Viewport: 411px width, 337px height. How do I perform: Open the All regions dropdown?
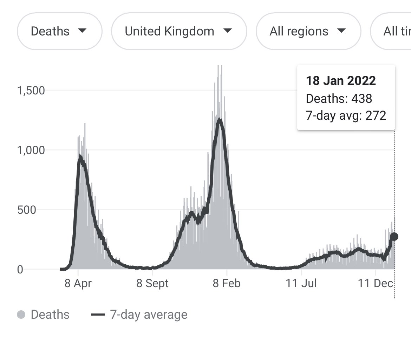[308, 31]
